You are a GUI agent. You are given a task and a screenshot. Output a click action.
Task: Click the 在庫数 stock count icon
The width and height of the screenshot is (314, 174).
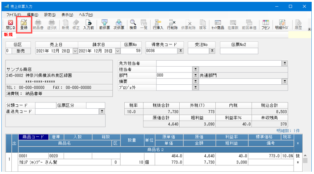(233, 25)
